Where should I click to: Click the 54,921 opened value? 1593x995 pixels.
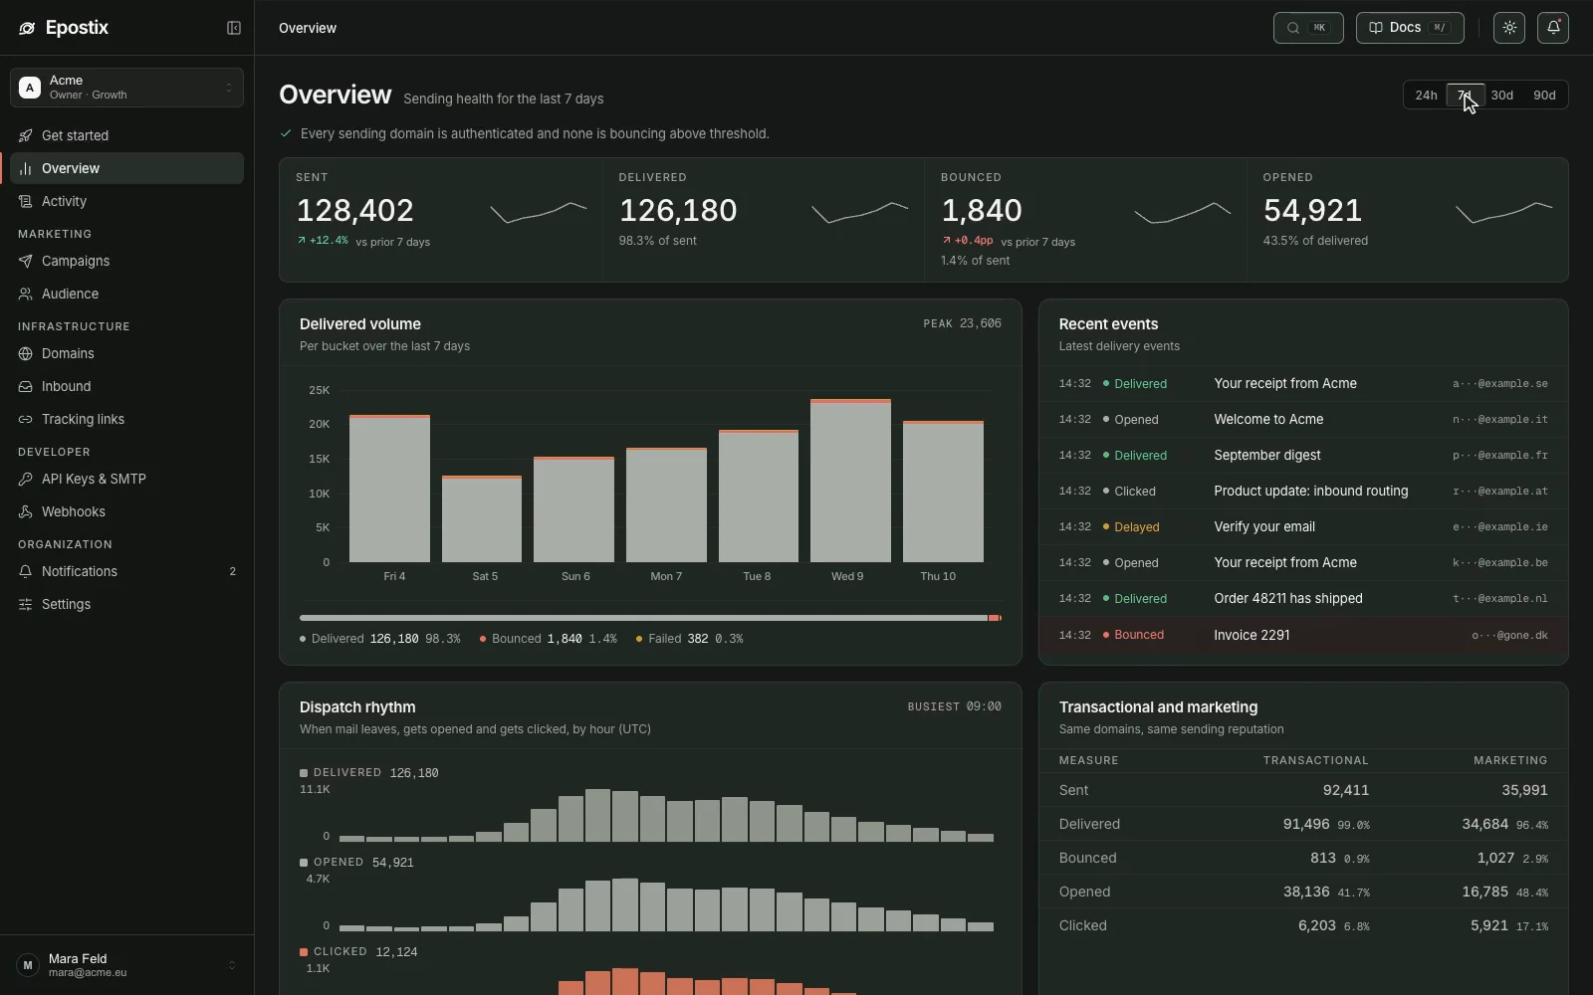1312,210
